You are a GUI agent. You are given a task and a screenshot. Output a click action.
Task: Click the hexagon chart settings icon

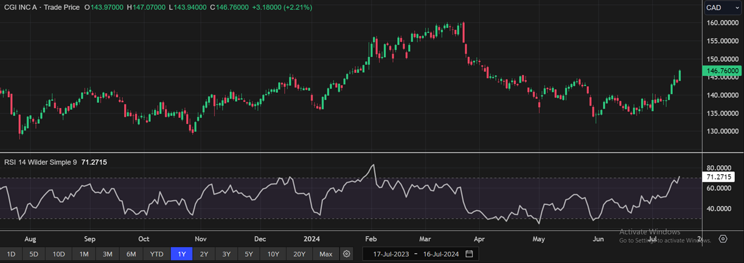click(x=723, y=239)
